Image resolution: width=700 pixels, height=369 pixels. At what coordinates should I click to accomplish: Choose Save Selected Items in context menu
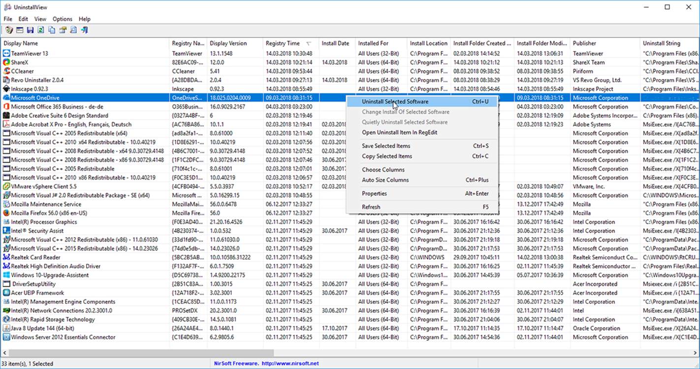click(x=422, y=146)
